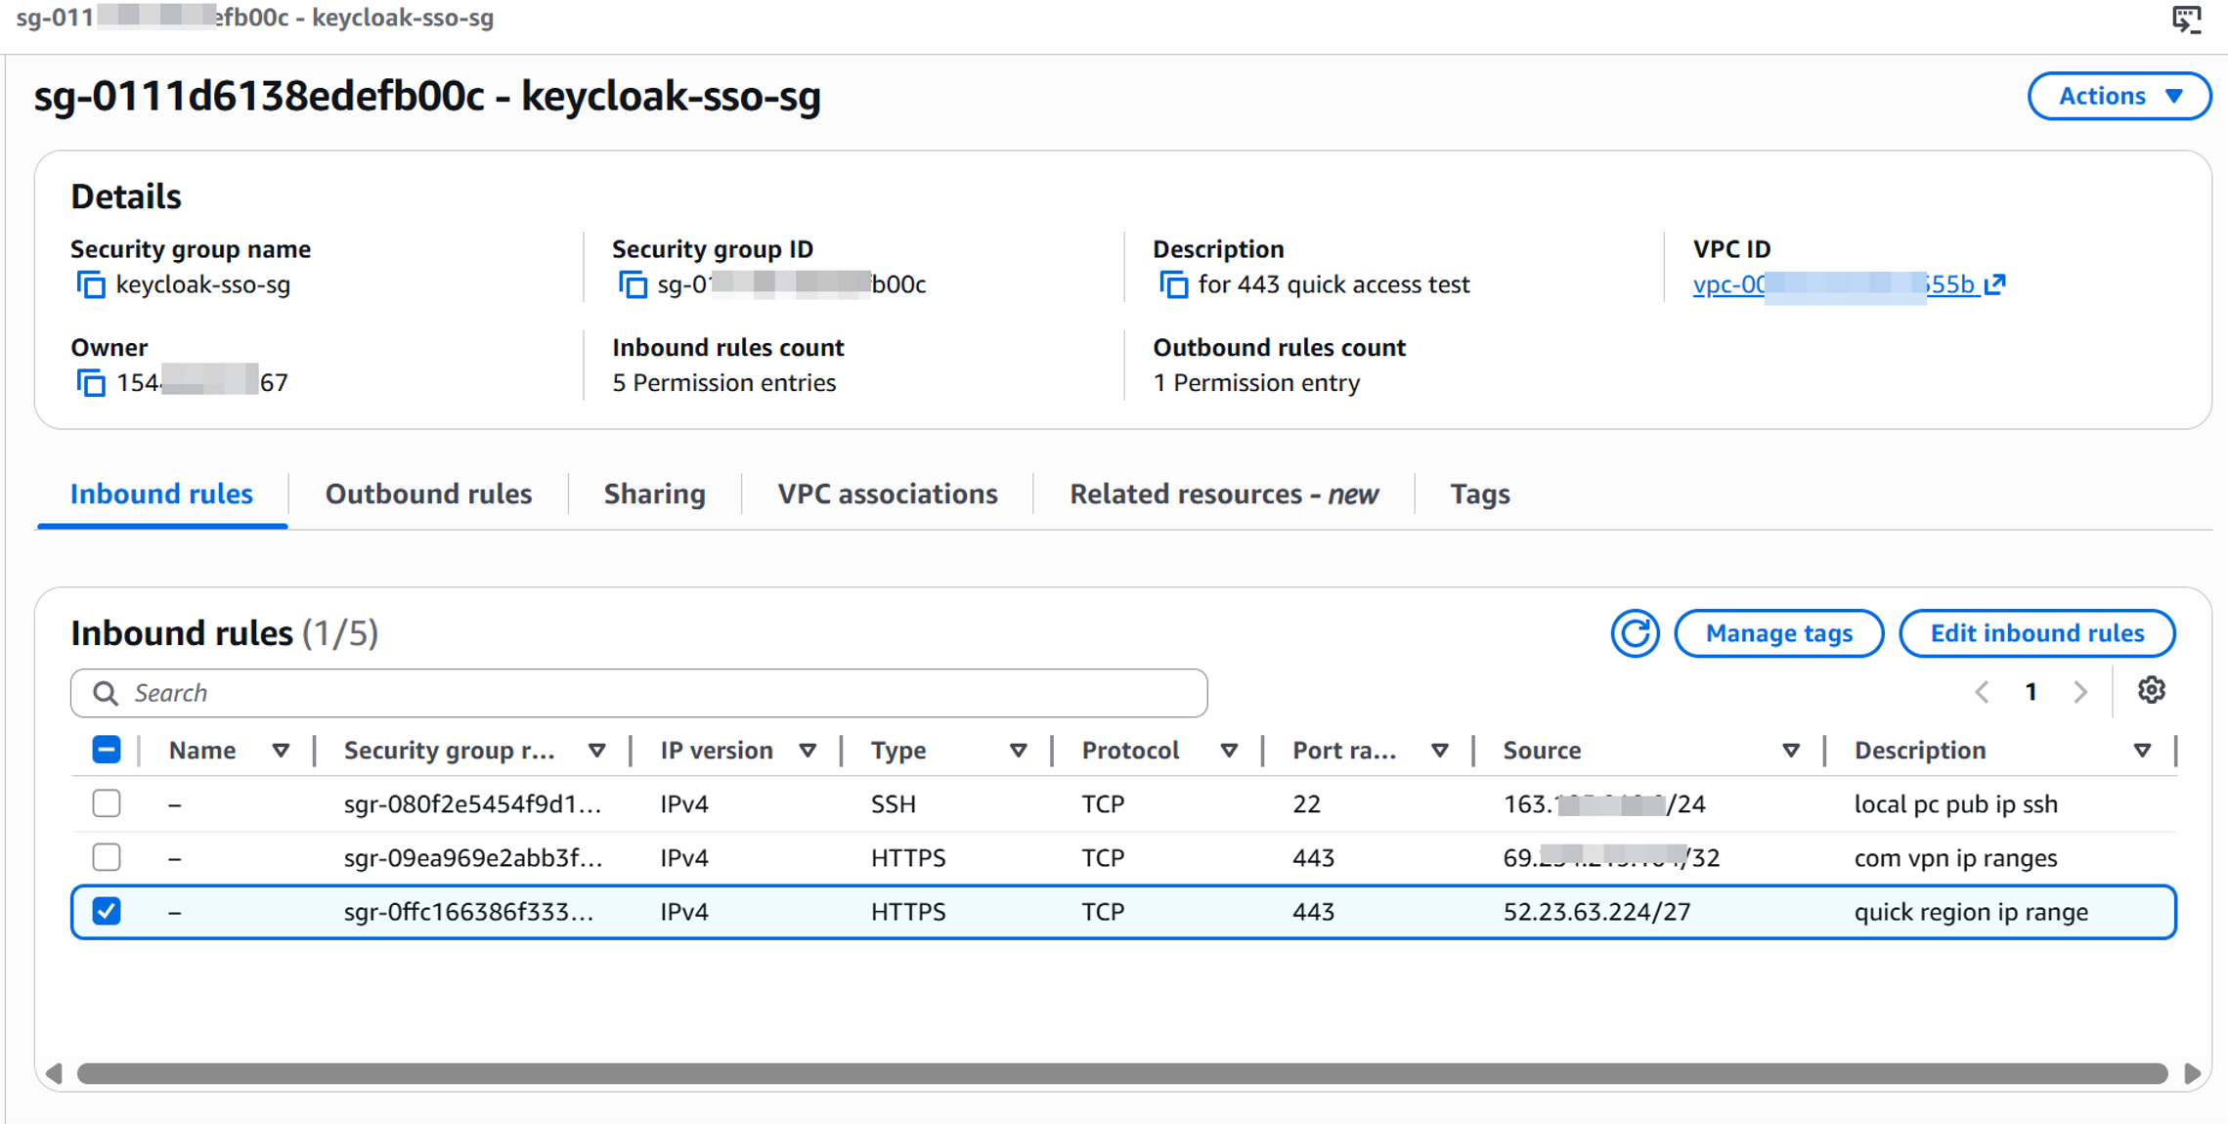2228x1124 pixels.
Task: Open the feedback icon in top right corner
Action: point(2187,20)
